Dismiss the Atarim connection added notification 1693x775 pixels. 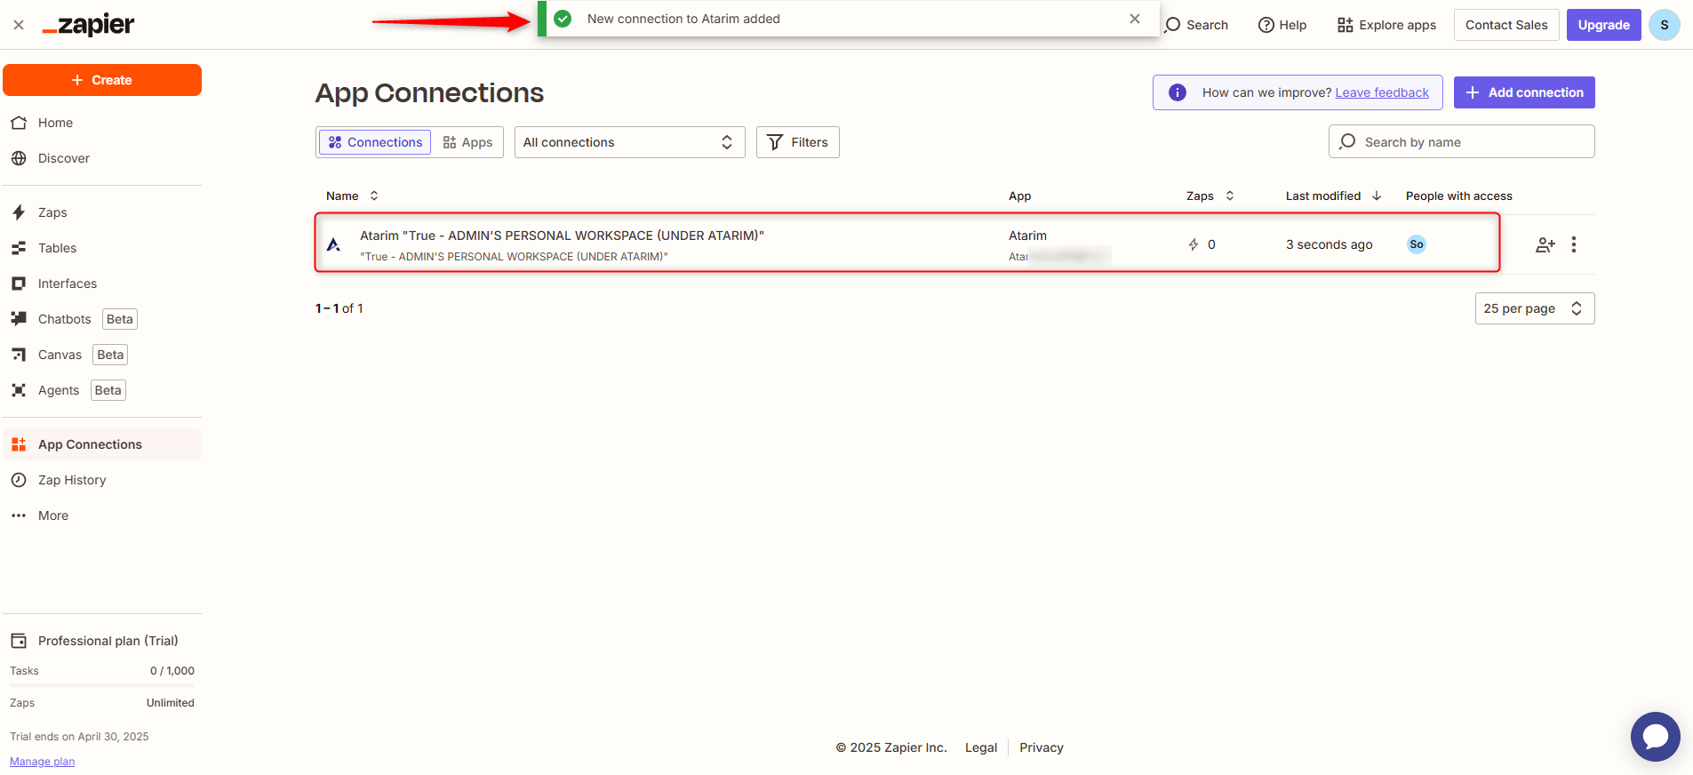click(1134, 19)
